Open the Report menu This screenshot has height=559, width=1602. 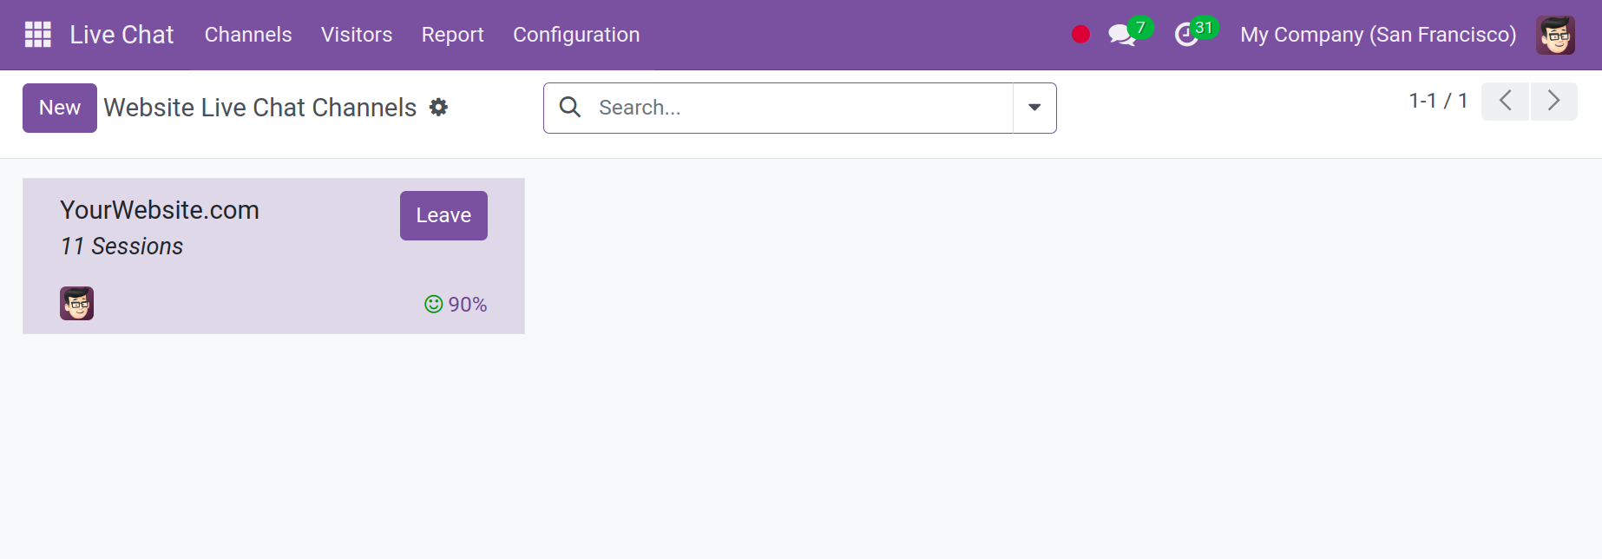(453, 35)
